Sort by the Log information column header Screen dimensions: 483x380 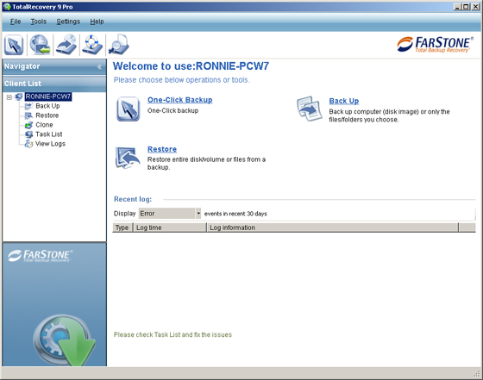(x=333, y=227)
